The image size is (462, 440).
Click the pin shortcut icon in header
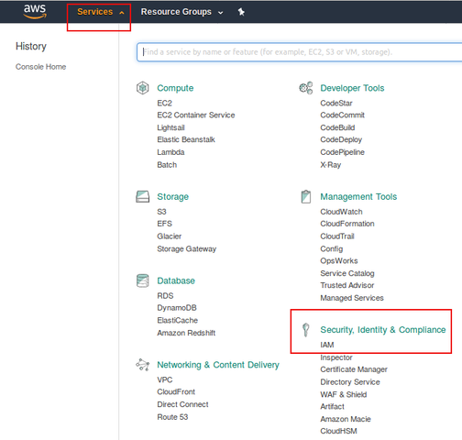[x=241, y=12]
